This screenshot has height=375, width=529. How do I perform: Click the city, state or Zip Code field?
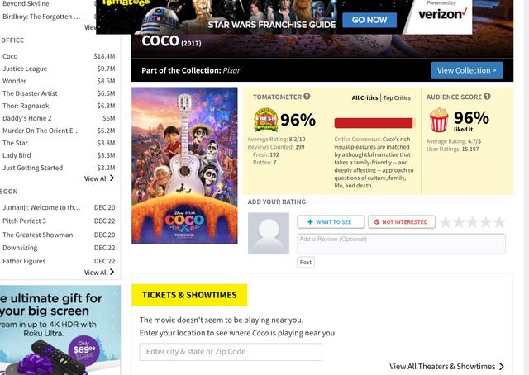(x=231, y=352)
